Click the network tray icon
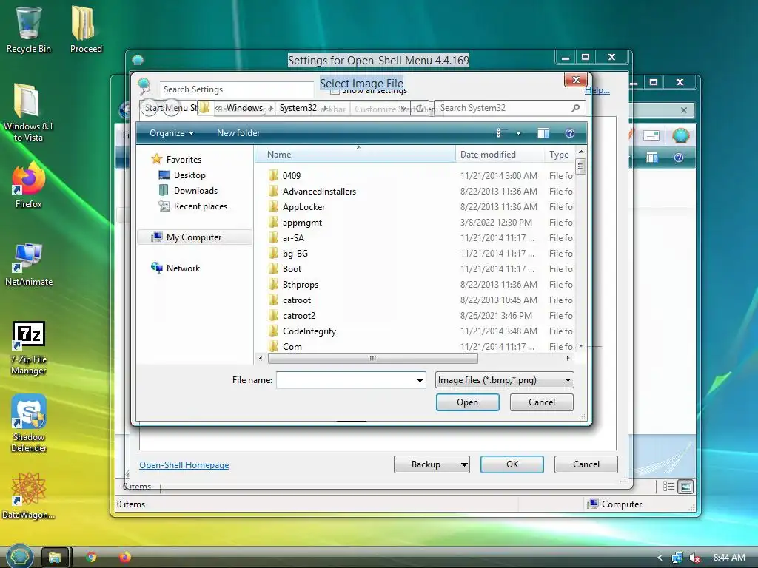 [x=677, y=558]
